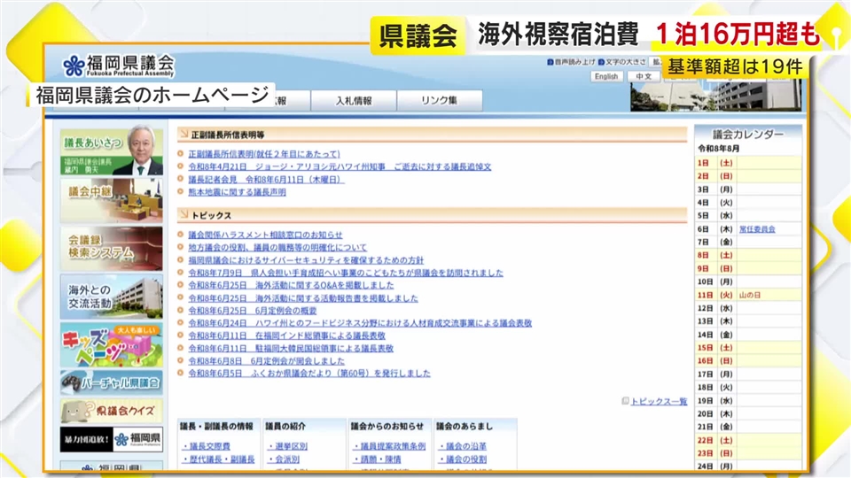Image resolution: width=851 pixels, height=478 pixels.
Task: Click the 議会カレンダー heading
Action: 748,135
